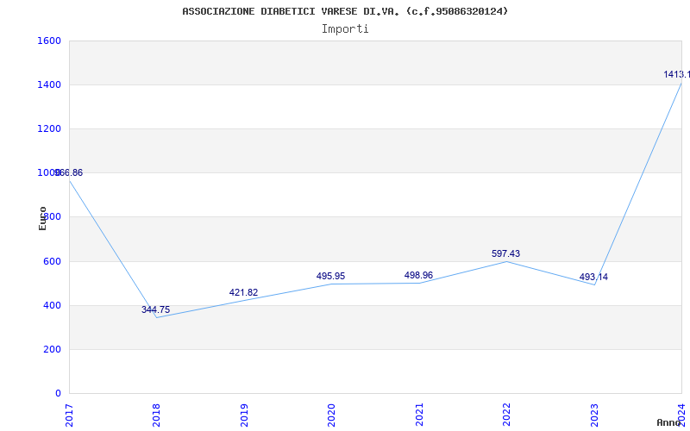Select the 1200 y-axis tick label
This screenshot has width=690, height=431.
pyautogui.click(x=49, y=129)
